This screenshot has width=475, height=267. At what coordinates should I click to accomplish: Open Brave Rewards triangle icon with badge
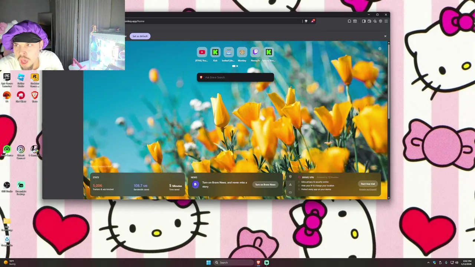[x=312, y=21]
